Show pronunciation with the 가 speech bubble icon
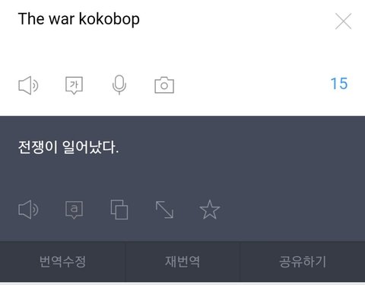Screen dimensions: 365x285 [74, 85]
